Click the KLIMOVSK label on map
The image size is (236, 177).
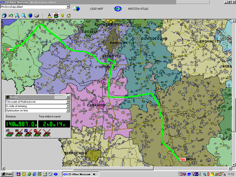click(x=112, y=56)
